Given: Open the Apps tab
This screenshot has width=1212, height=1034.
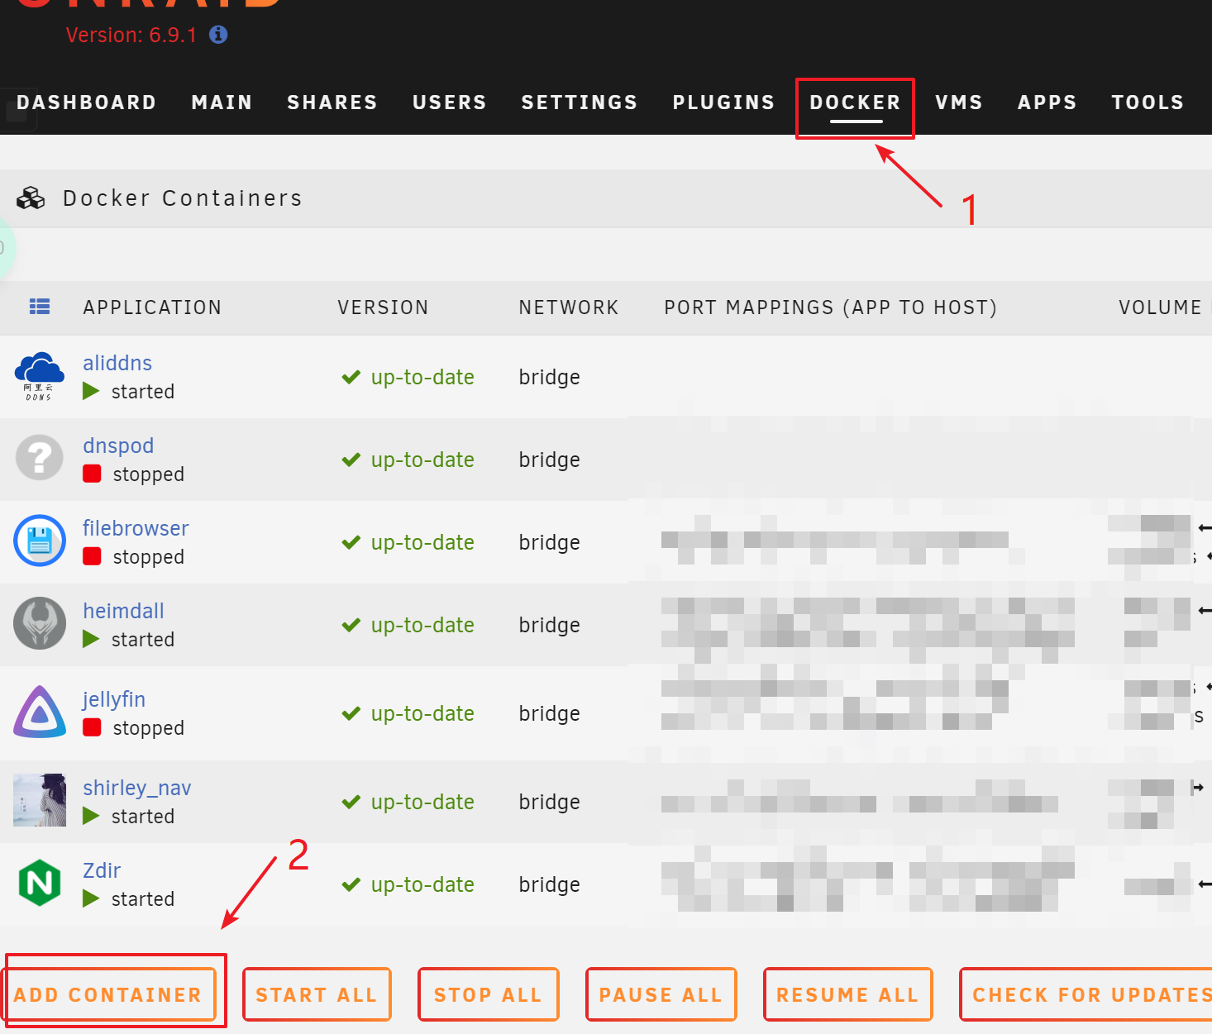Looking at the screenshot, I should pyautogui.click(x=1047, y=102).
